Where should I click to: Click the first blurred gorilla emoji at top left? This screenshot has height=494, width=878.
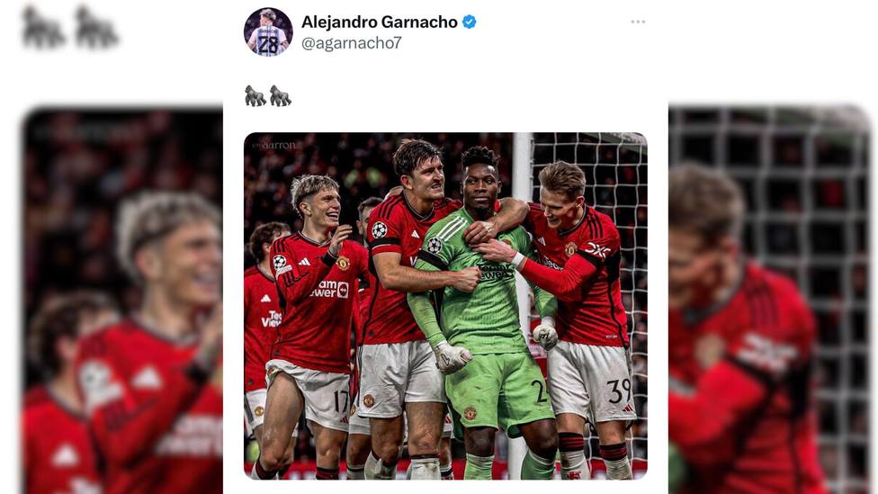coord(43,27)
